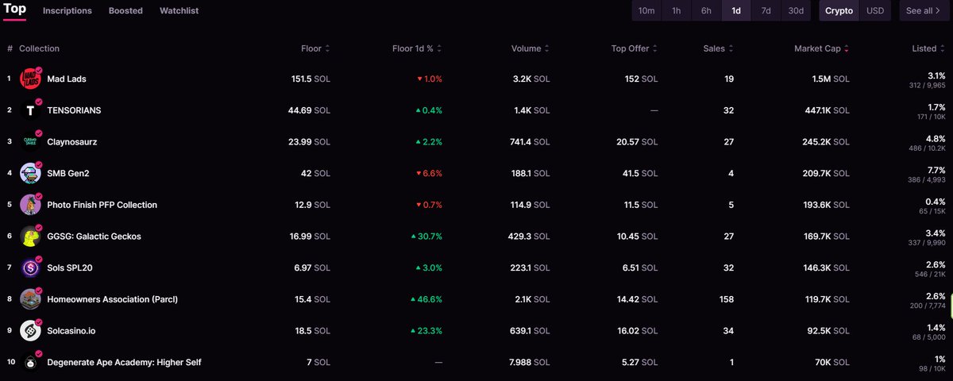953x381 pixels.
Task: Select the 30d time range
Action: click(796, 11)
